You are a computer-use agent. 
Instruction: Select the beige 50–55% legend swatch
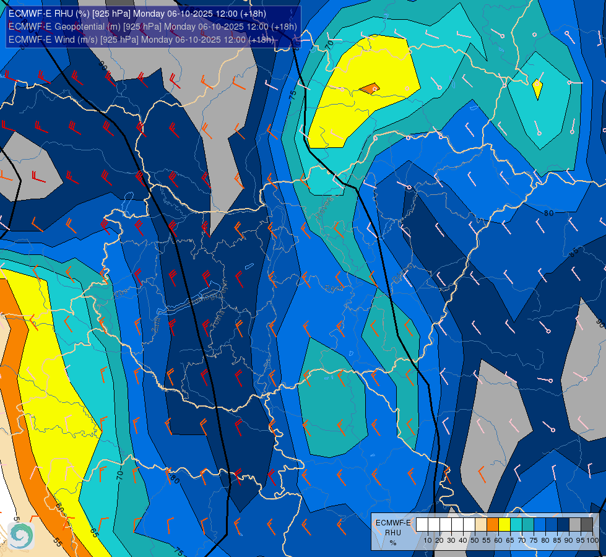point(481,525)
